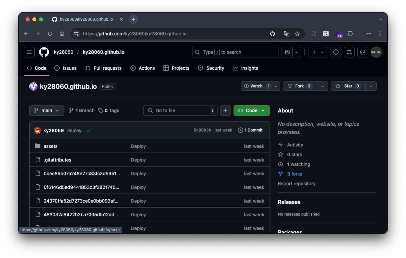Click ky28060.github.io breadcrumb in header
The height and width of the screenshot is (258, 406).
103,52
